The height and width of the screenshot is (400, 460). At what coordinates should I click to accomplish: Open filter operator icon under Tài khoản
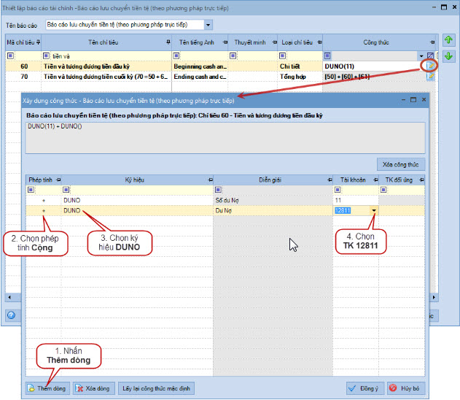(x=338, y=190)
